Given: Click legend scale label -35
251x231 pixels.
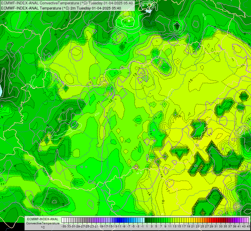Looking at the screenshot, I should [64, 226].
